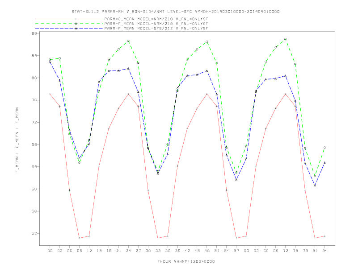Click x-axis tick label 18
The height and width of the screenshot is (273, 354).
109,251
